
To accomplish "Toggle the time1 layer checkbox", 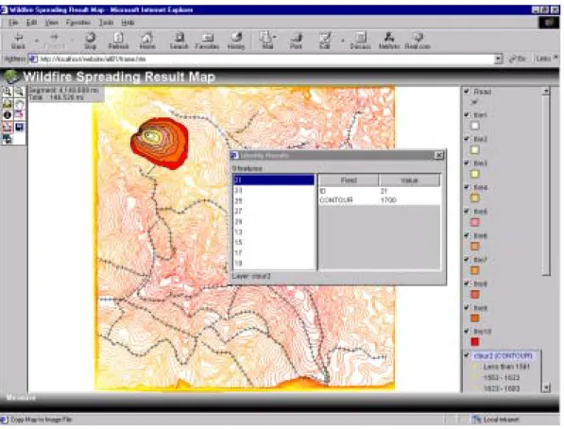I will tap(467, 114).
